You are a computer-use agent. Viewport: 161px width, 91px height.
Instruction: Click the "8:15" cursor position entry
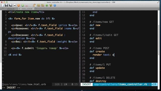(74, 84)
